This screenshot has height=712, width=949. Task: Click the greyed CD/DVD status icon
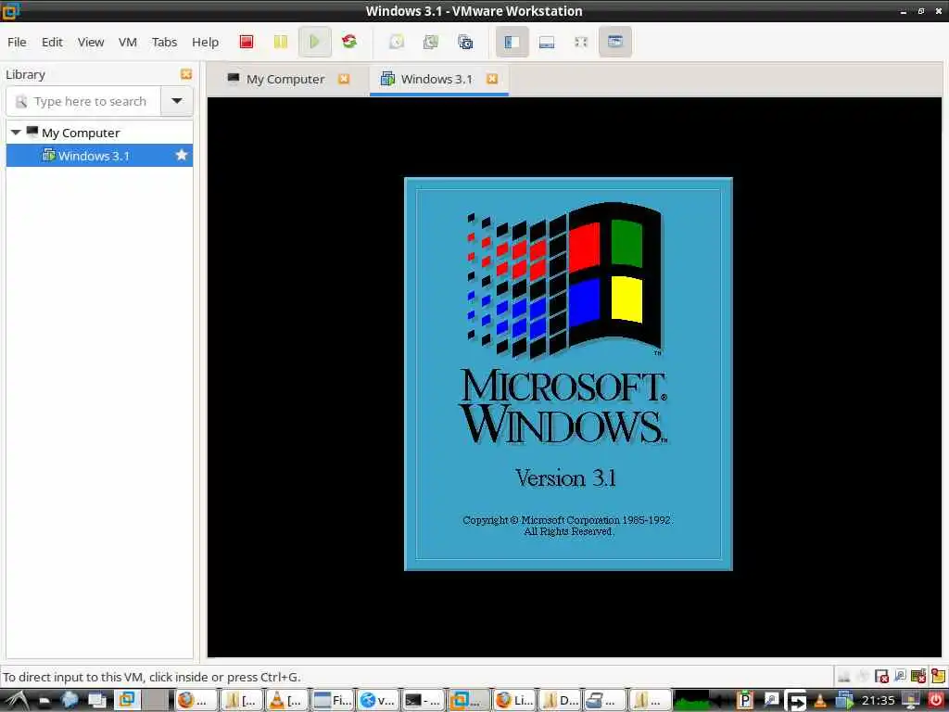coord(863,676)
